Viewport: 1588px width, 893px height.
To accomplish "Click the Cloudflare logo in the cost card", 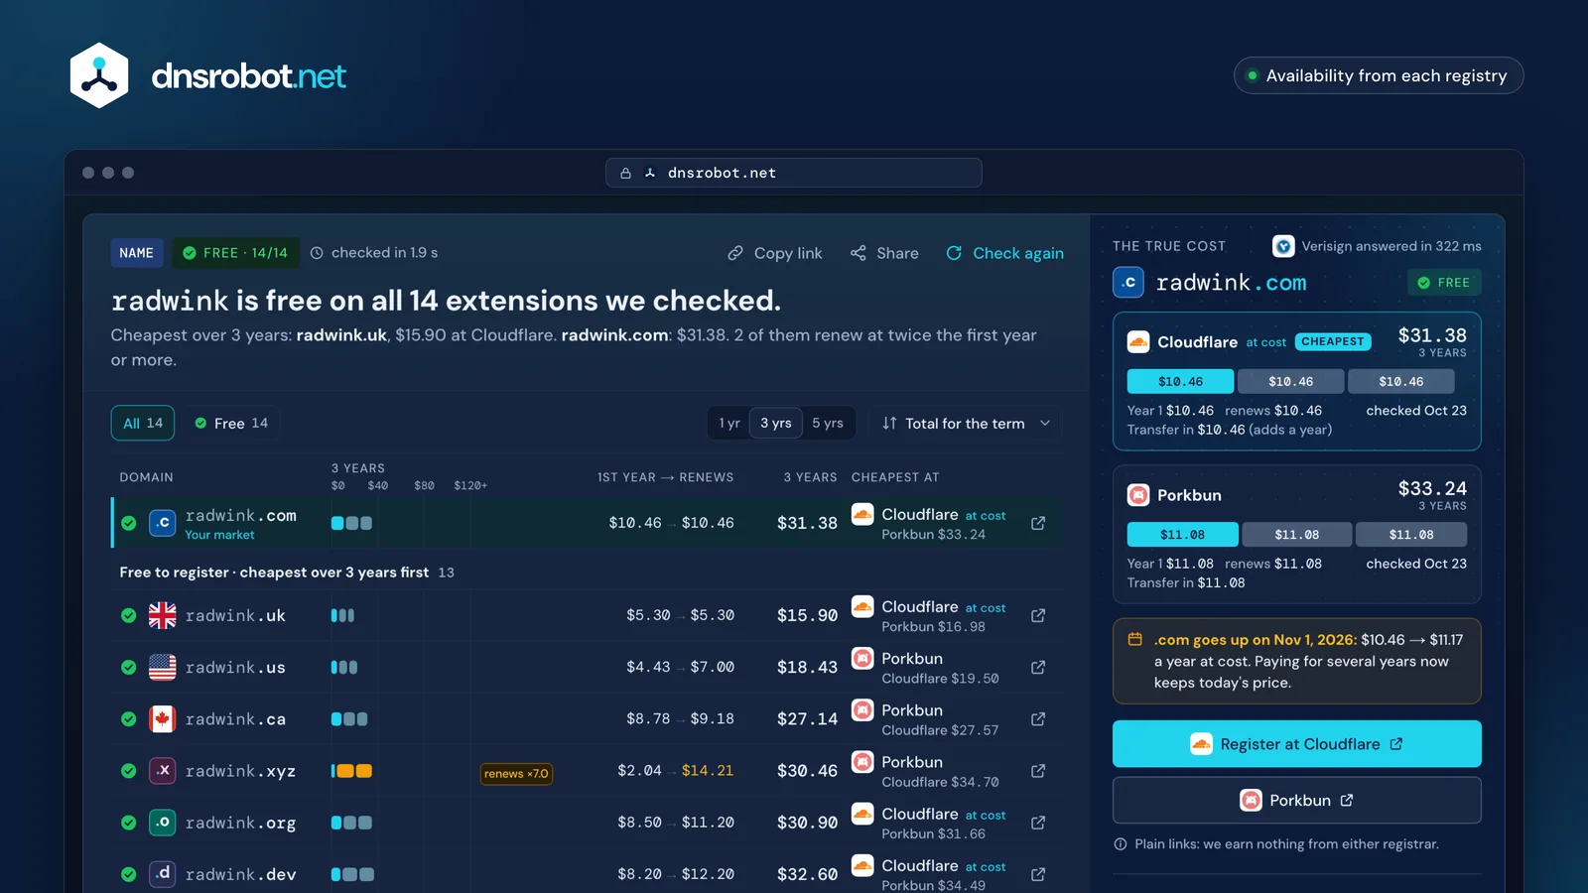I will (1138, 342).
